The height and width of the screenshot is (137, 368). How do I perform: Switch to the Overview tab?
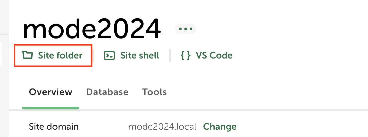(50, 92)
